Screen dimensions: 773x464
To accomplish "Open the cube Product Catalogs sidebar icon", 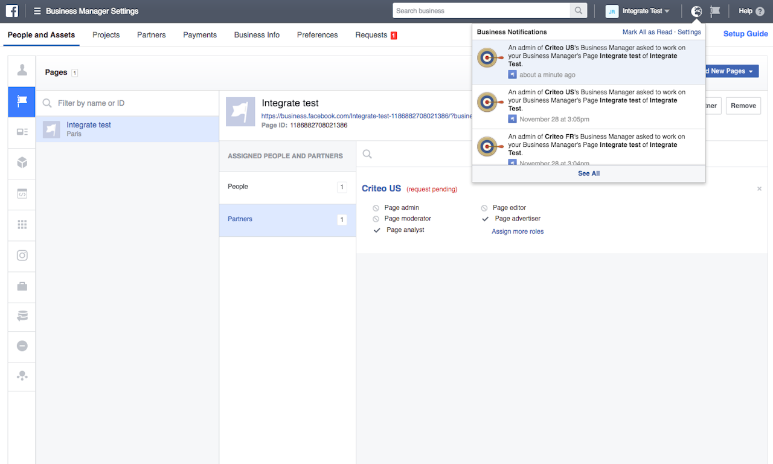I will (22, 163).
